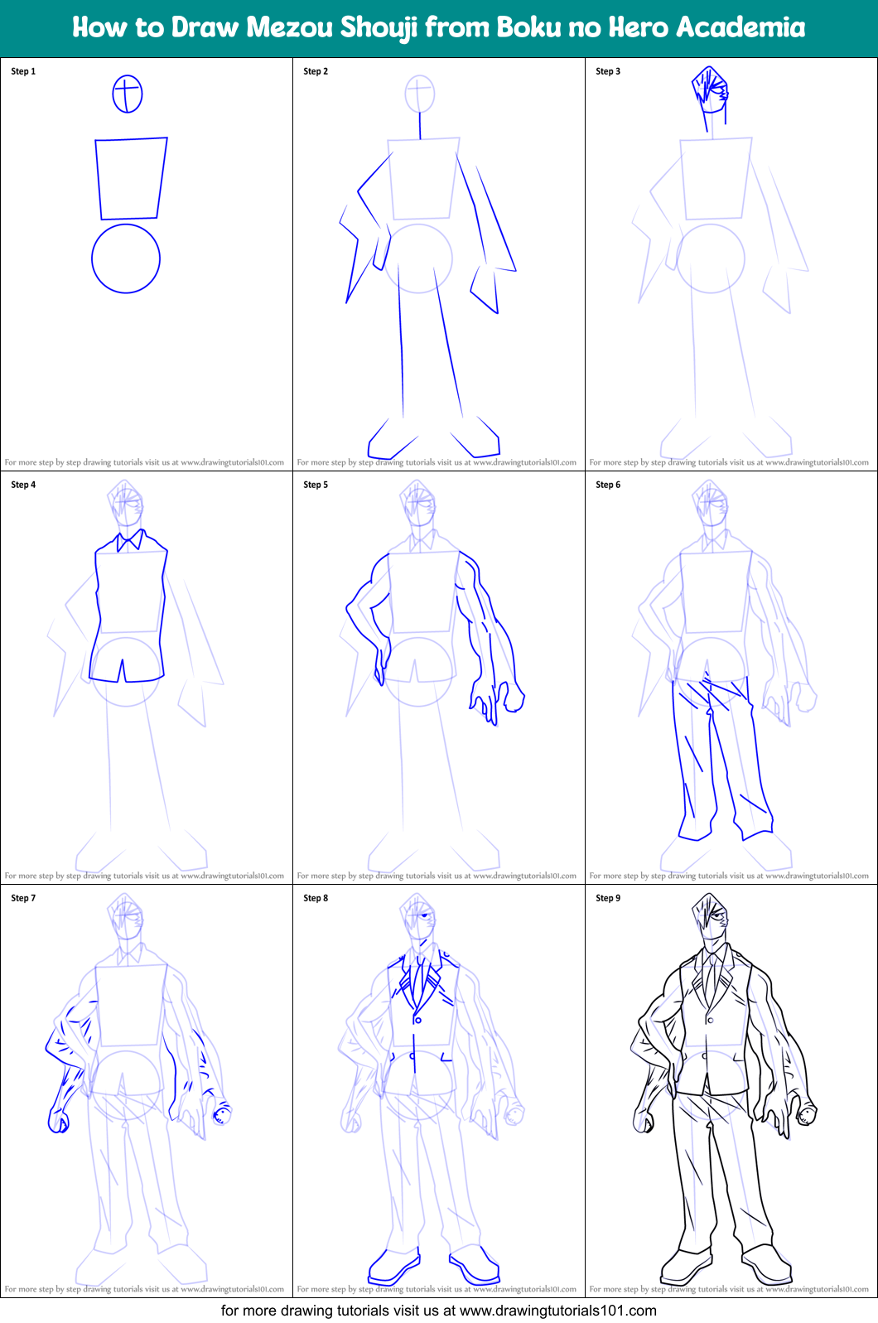Viewport: 878px width, 1323px height.
Task: Open the Step 6 drawing panel
Action: (x=731, y=678)
